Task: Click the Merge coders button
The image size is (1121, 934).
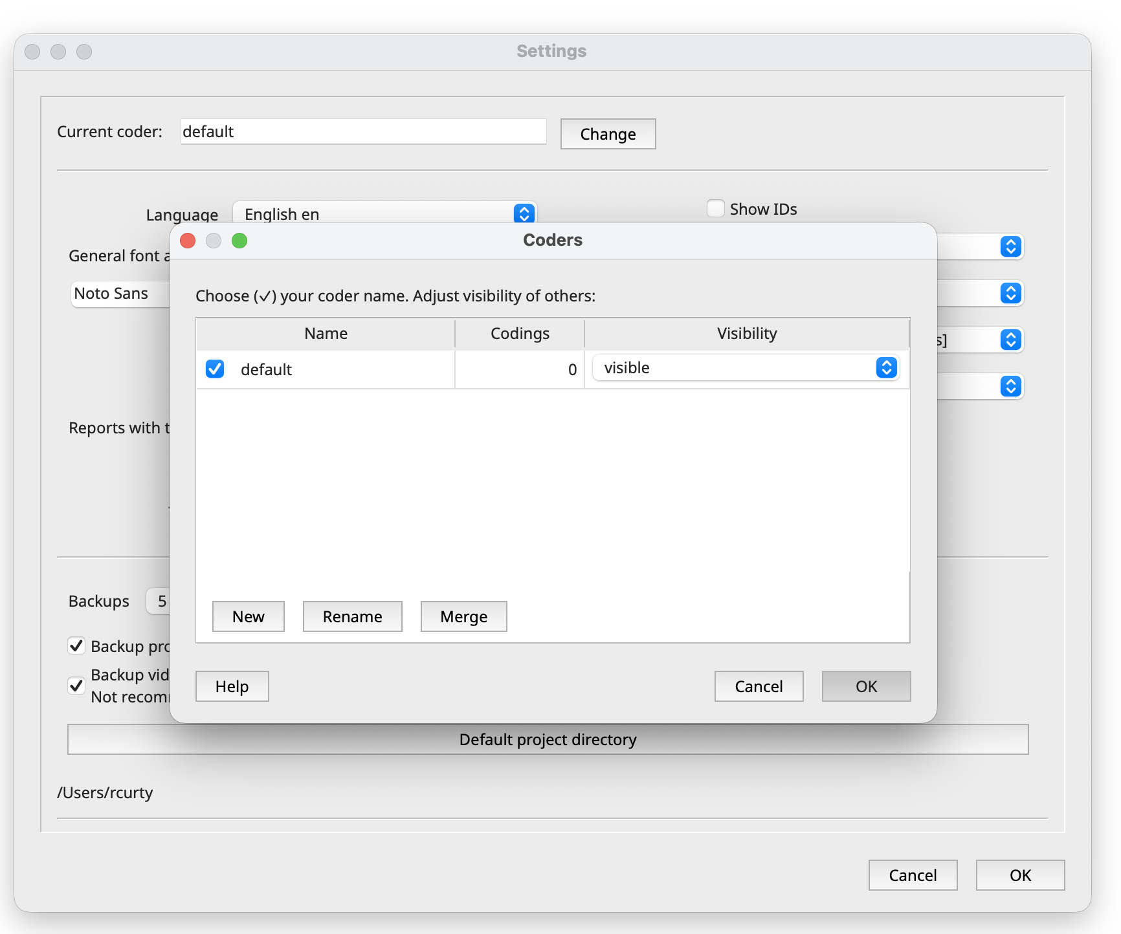Action: (464, 616)
